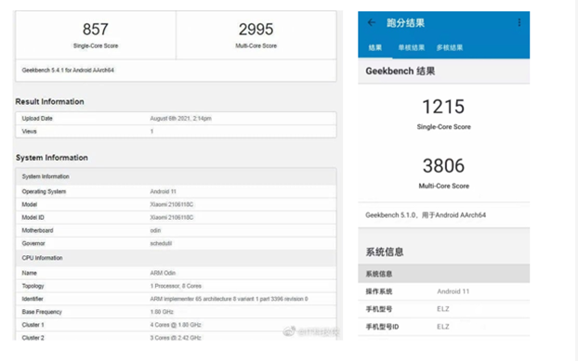Click the 857 single-core score
This screenshot has height=361, width=578.
[x=96, y=30]
